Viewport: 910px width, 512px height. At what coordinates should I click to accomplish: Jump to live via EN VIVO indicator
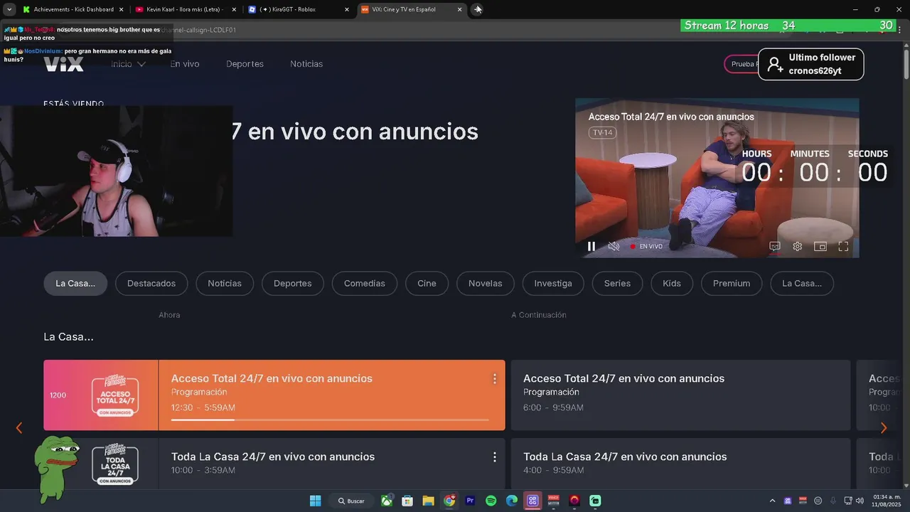click(646, 246)
